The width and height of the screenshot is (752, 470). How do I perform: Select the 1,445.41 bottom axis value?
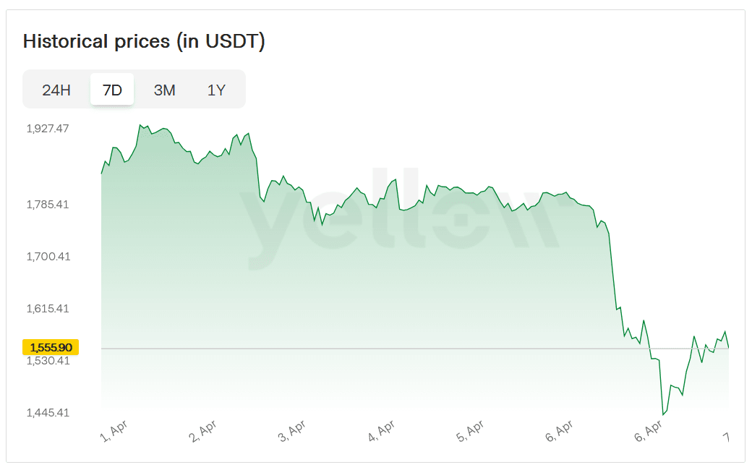tap(48, 413)
